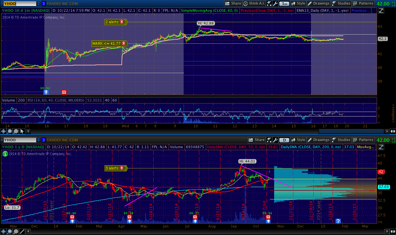Open think A.I. in top toolbar
Screen dimensions: 396x235
tap(254, 4)
